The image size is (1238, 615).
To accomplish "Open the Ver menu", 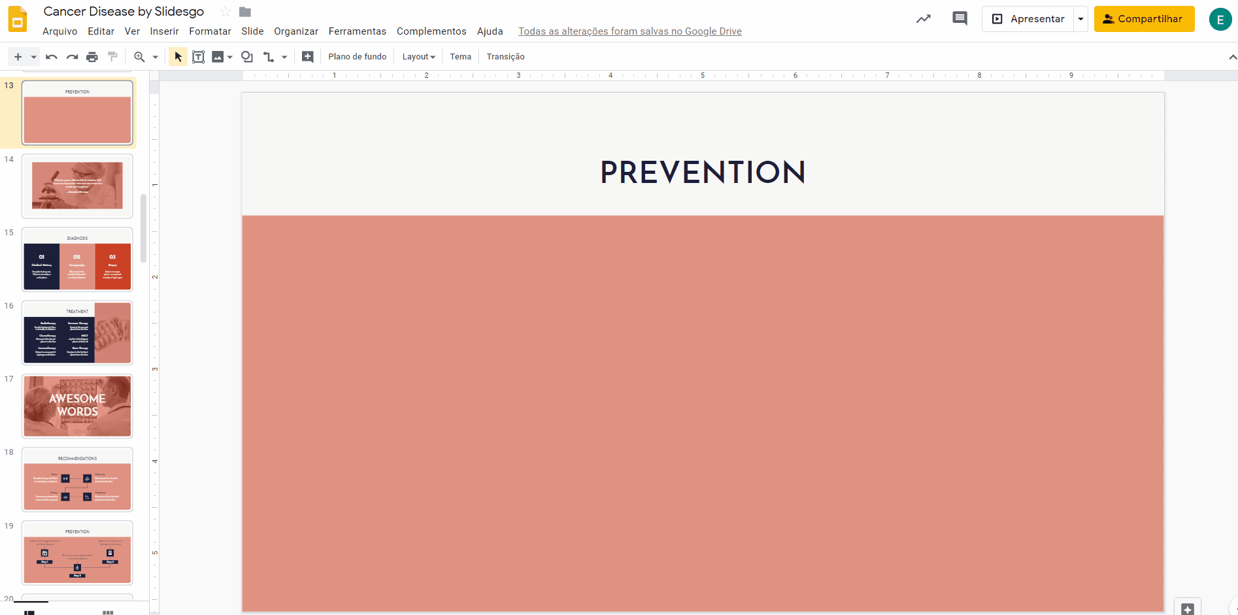I will pyautogui.click(x=132, y=31).
